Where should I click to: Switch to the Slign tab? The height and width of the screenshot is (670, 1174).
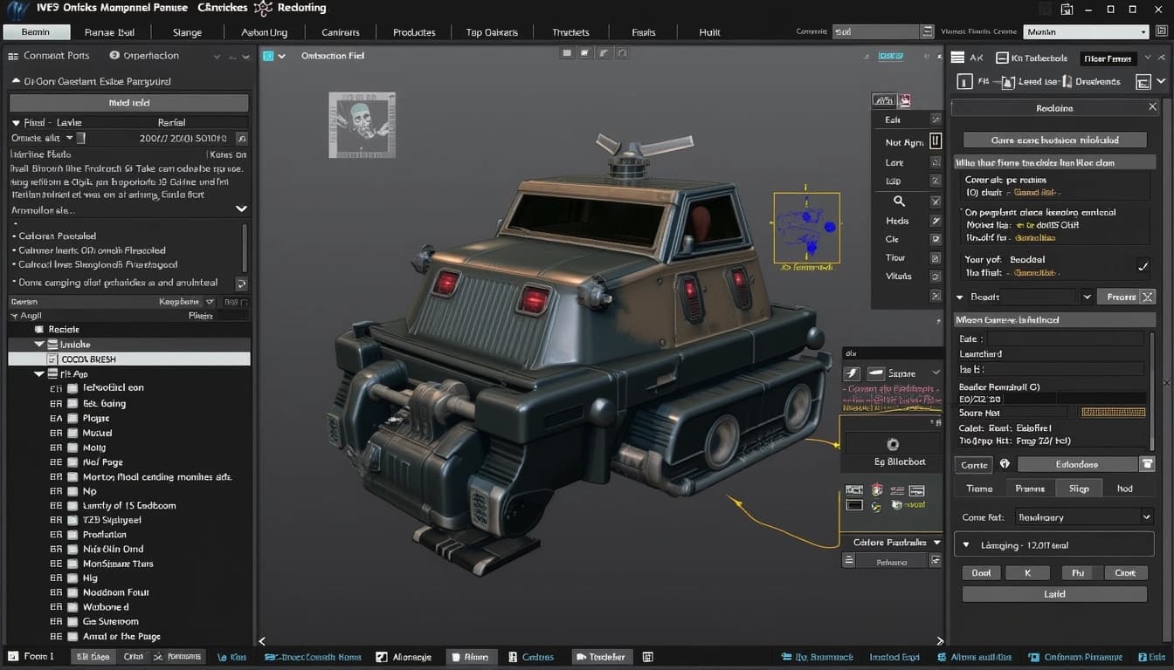(1079, 489)
